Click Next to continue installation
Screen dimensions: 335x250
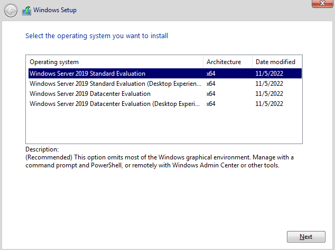(x=306, y=237)
